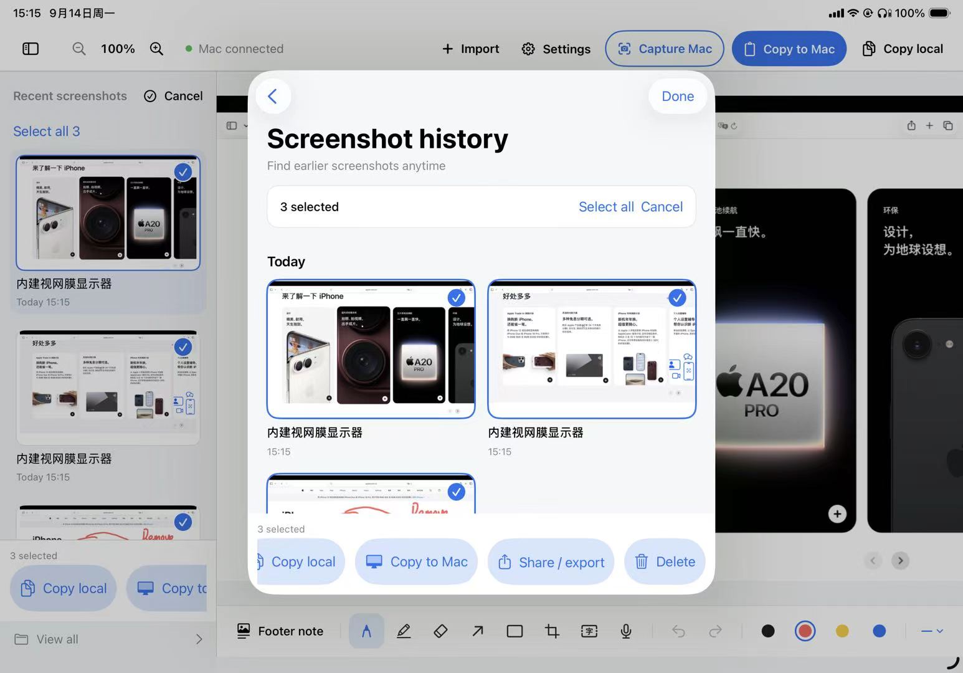Screen dimensions: 963x673
Task: Toggle the sidebar panel icon in top toolbar
Action: point(31,49)
